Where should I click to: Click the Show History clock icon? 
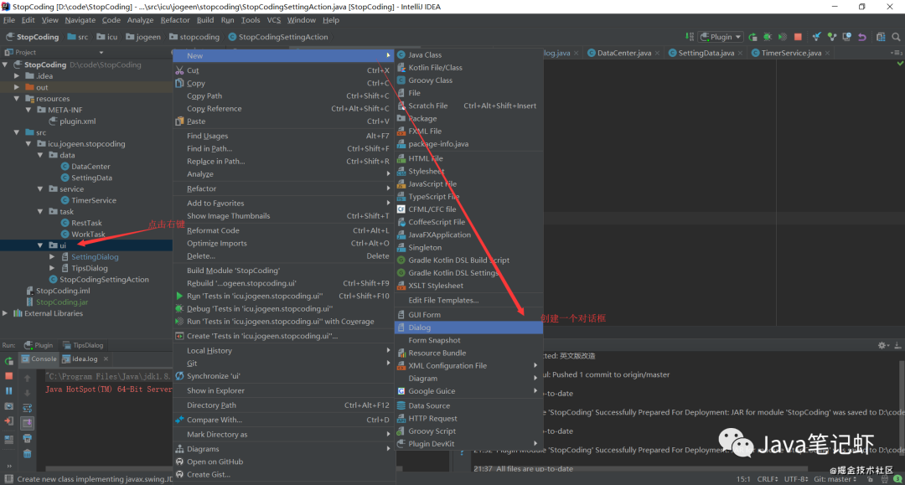pos(846,37)
